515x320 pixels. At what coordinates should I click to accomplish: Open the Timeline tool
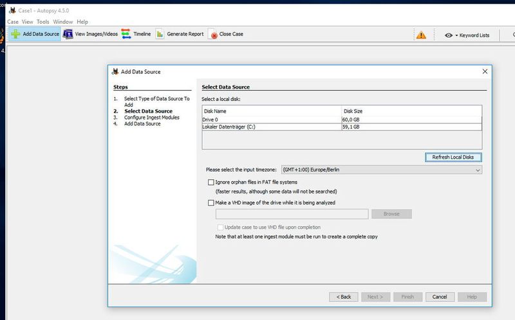[126, 35]
